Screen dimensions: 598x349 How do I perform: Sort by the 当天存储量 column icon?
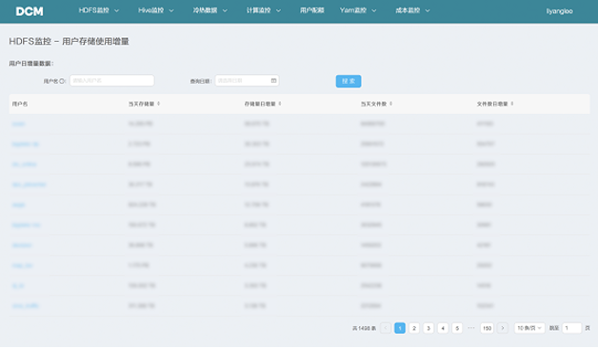(x=159, y=104)
